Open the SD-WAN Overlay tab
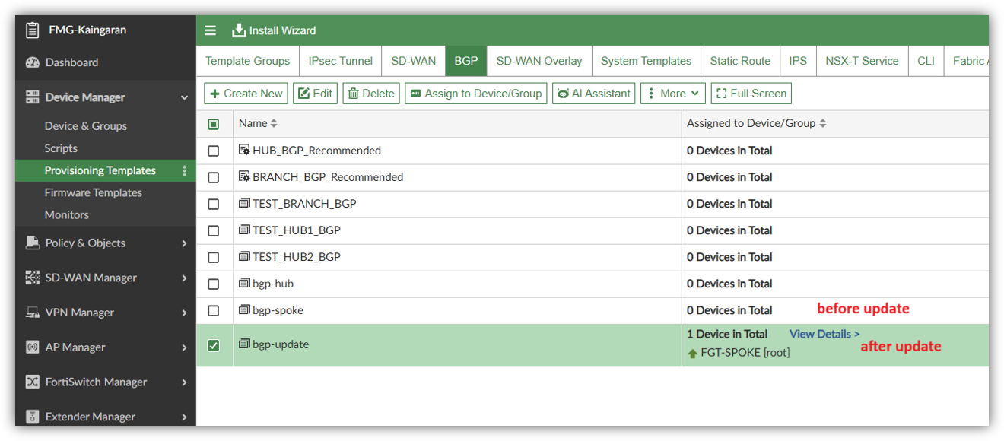 pyautogui.click(x=539, y=61)
